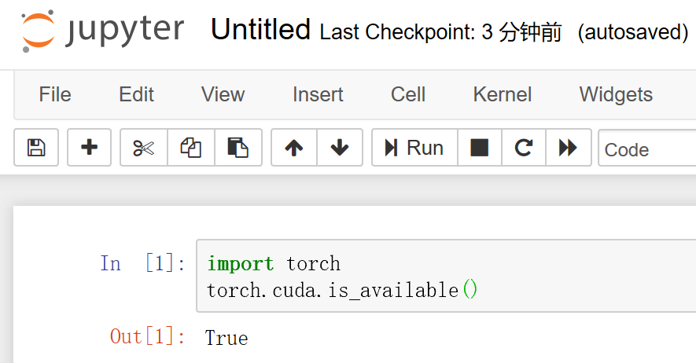Move selected cell up arrow
This screenshot has width=696, height=363.
tap(294, 148)
